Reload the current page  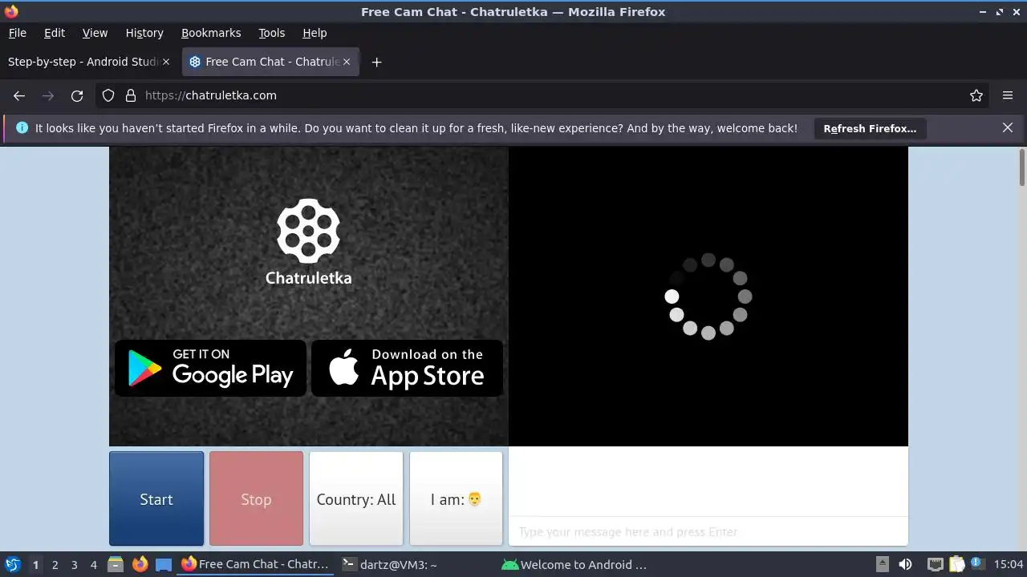coord(77,95)
